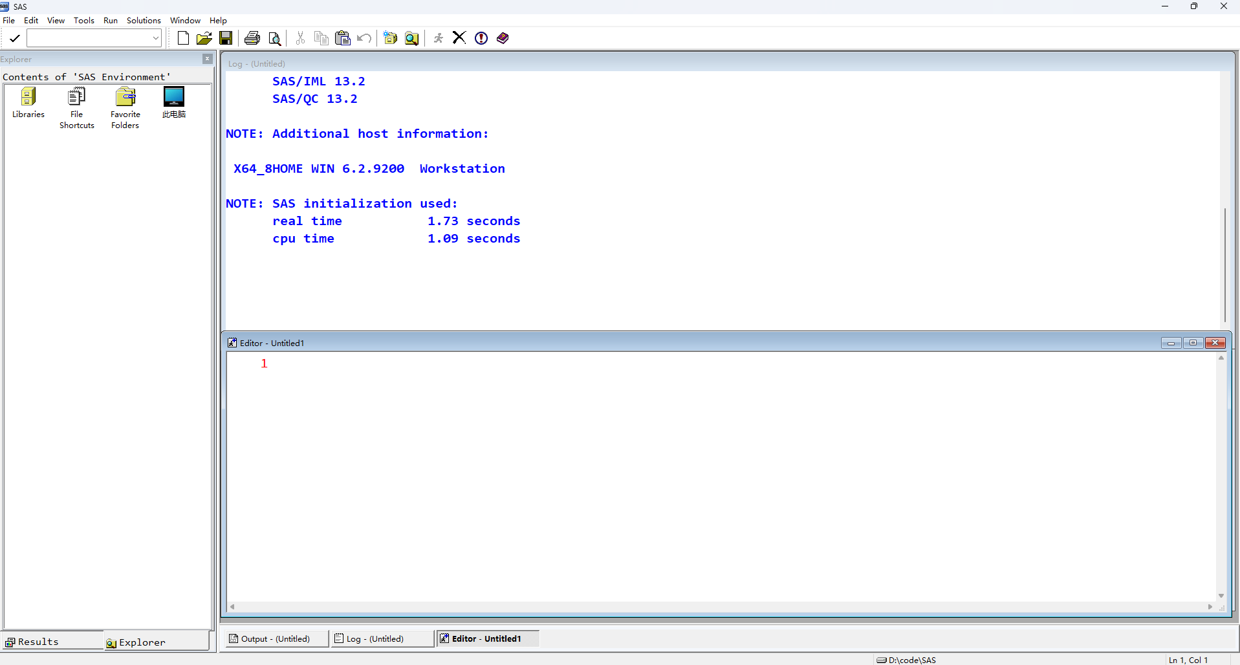1240x665 pixels.
Task: Open the SAS Explorer toolbar icon
Action: [x=411, y=39]
